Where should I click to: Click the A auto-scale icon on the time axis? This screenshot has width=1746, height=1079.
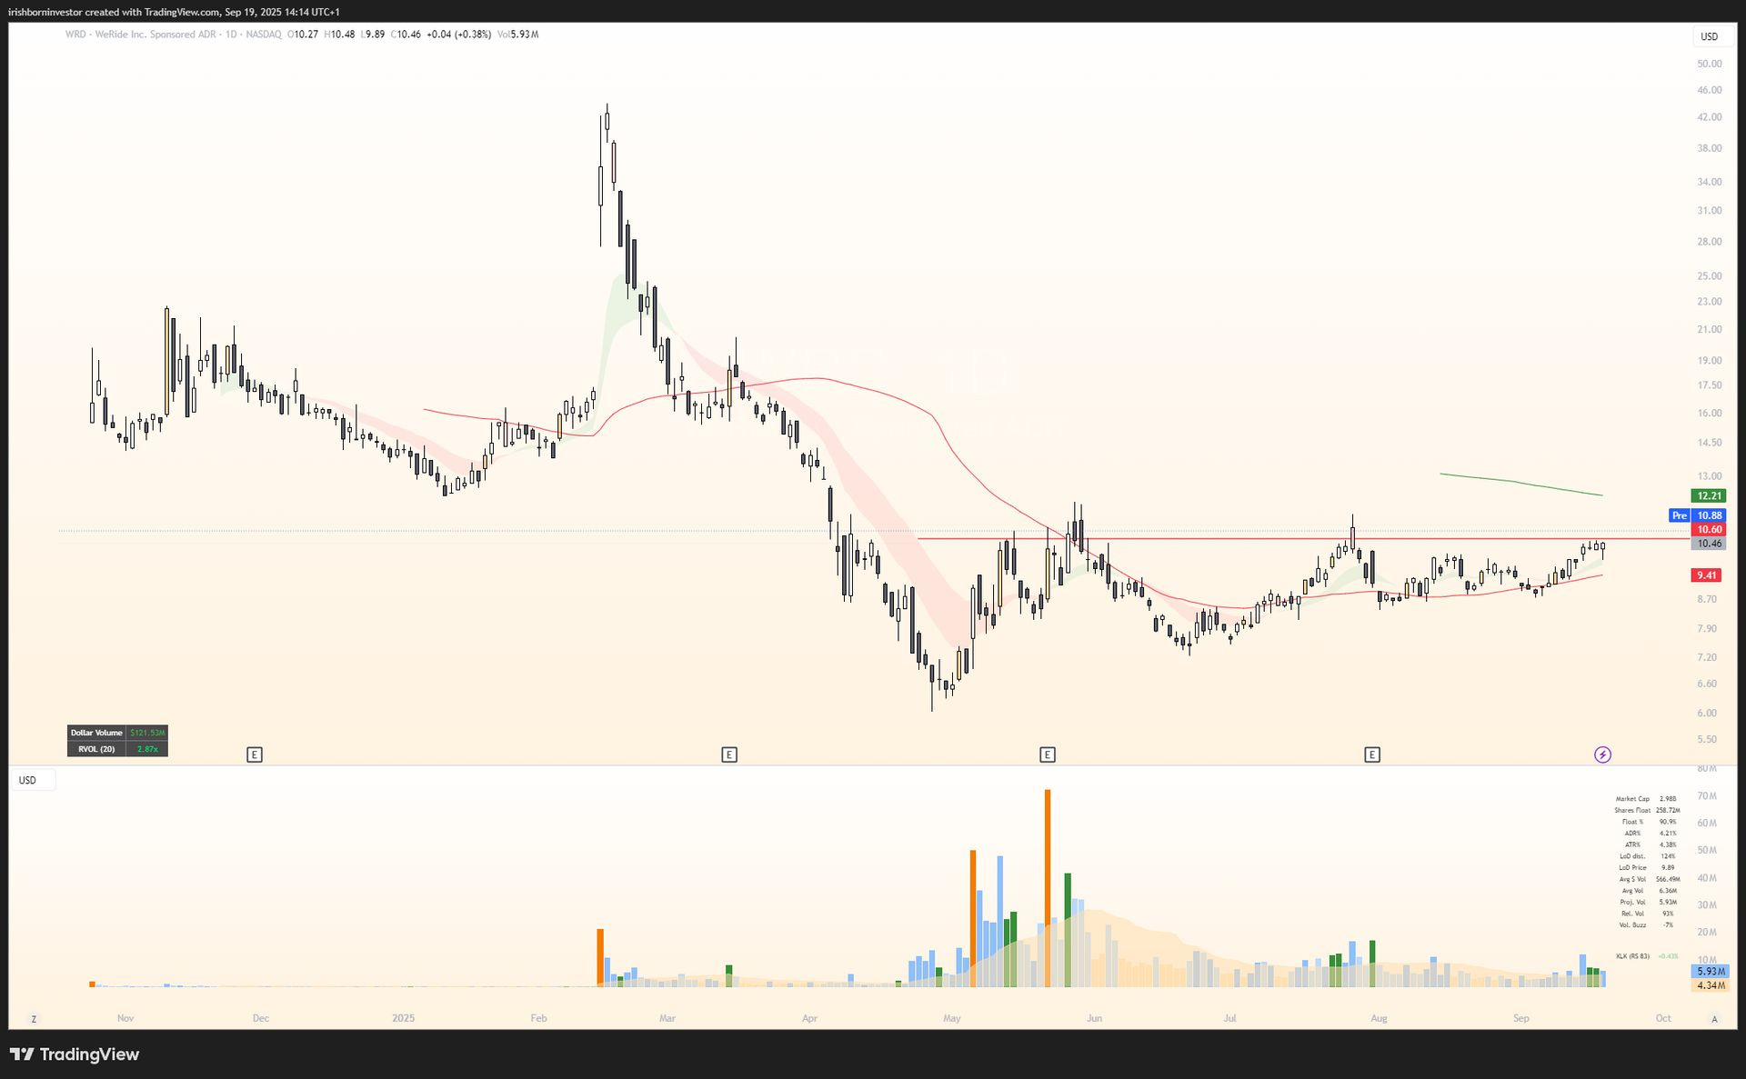click(x=1715, y=1019)
